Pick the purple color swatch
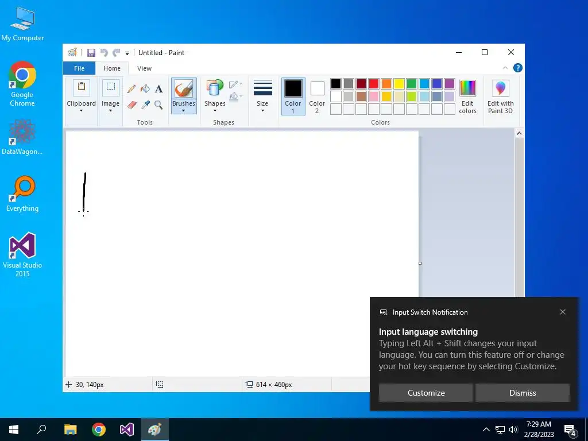The image size is (588, 441). [450, 84]
